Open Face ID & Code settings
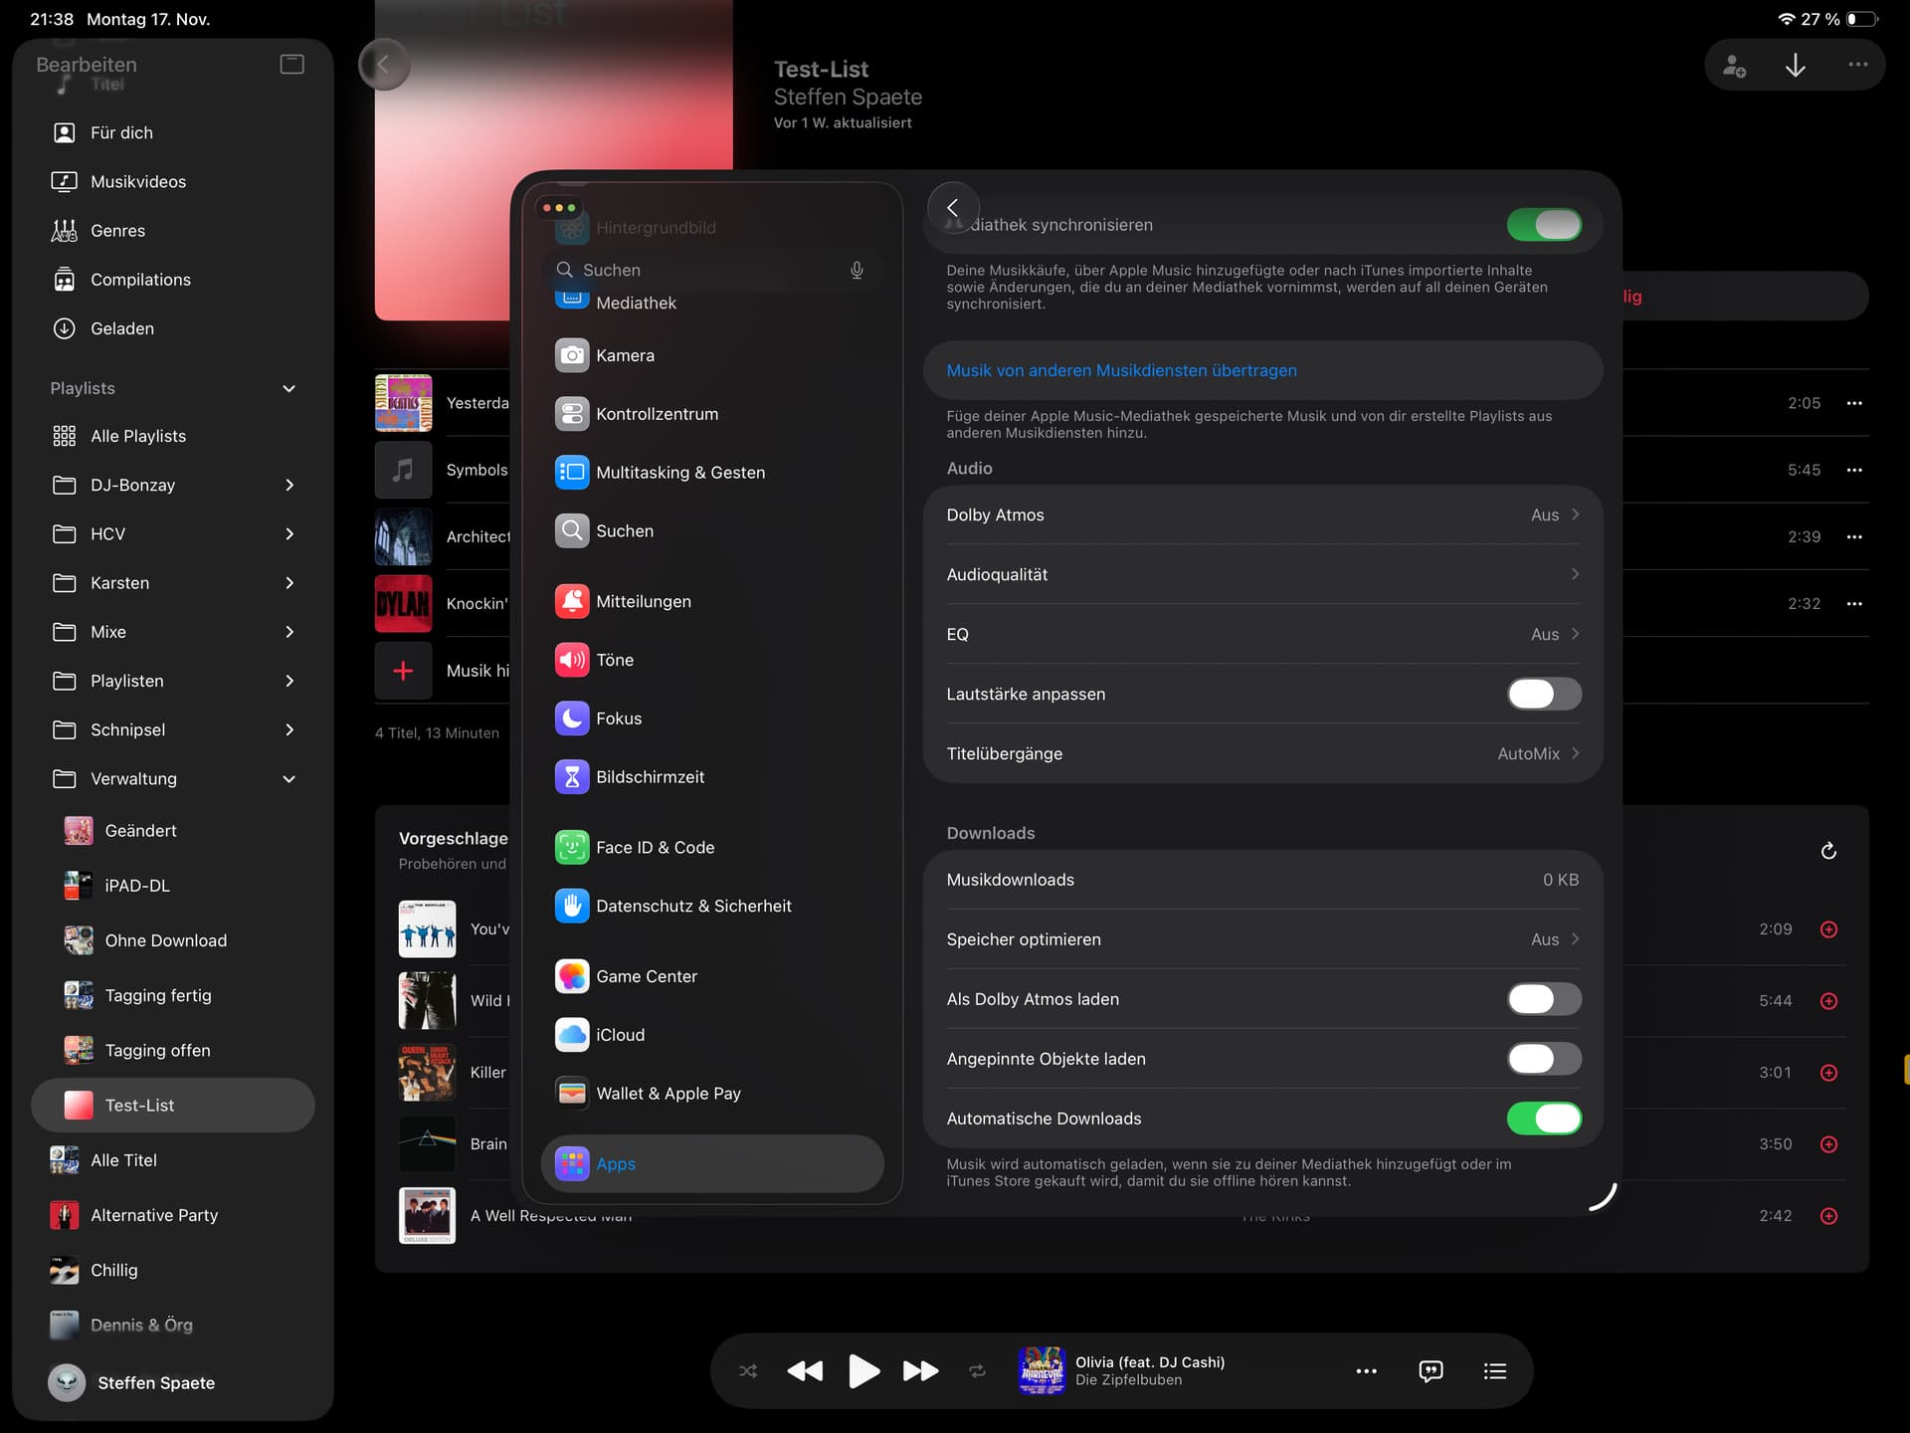This screenshot has width=1910, height=1433. point(655,847)
